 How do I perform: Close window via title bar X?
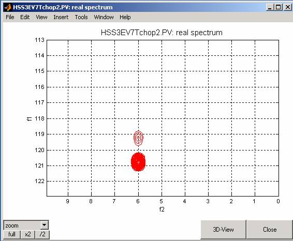click(287, 7)
